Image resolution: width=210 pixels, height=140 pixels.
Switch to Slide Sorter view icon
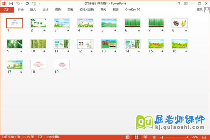[136, 137]
